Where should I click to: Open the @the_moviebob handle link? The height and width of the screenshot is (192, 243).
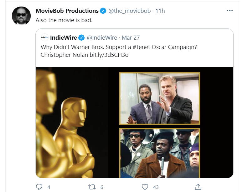click(129, 11)
